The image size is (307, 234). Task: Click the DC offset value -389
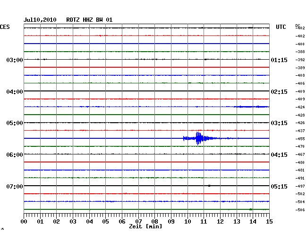[300, 68]
